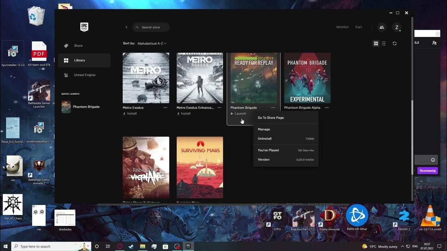
Task: Open the Cart link
Action: 359,27
